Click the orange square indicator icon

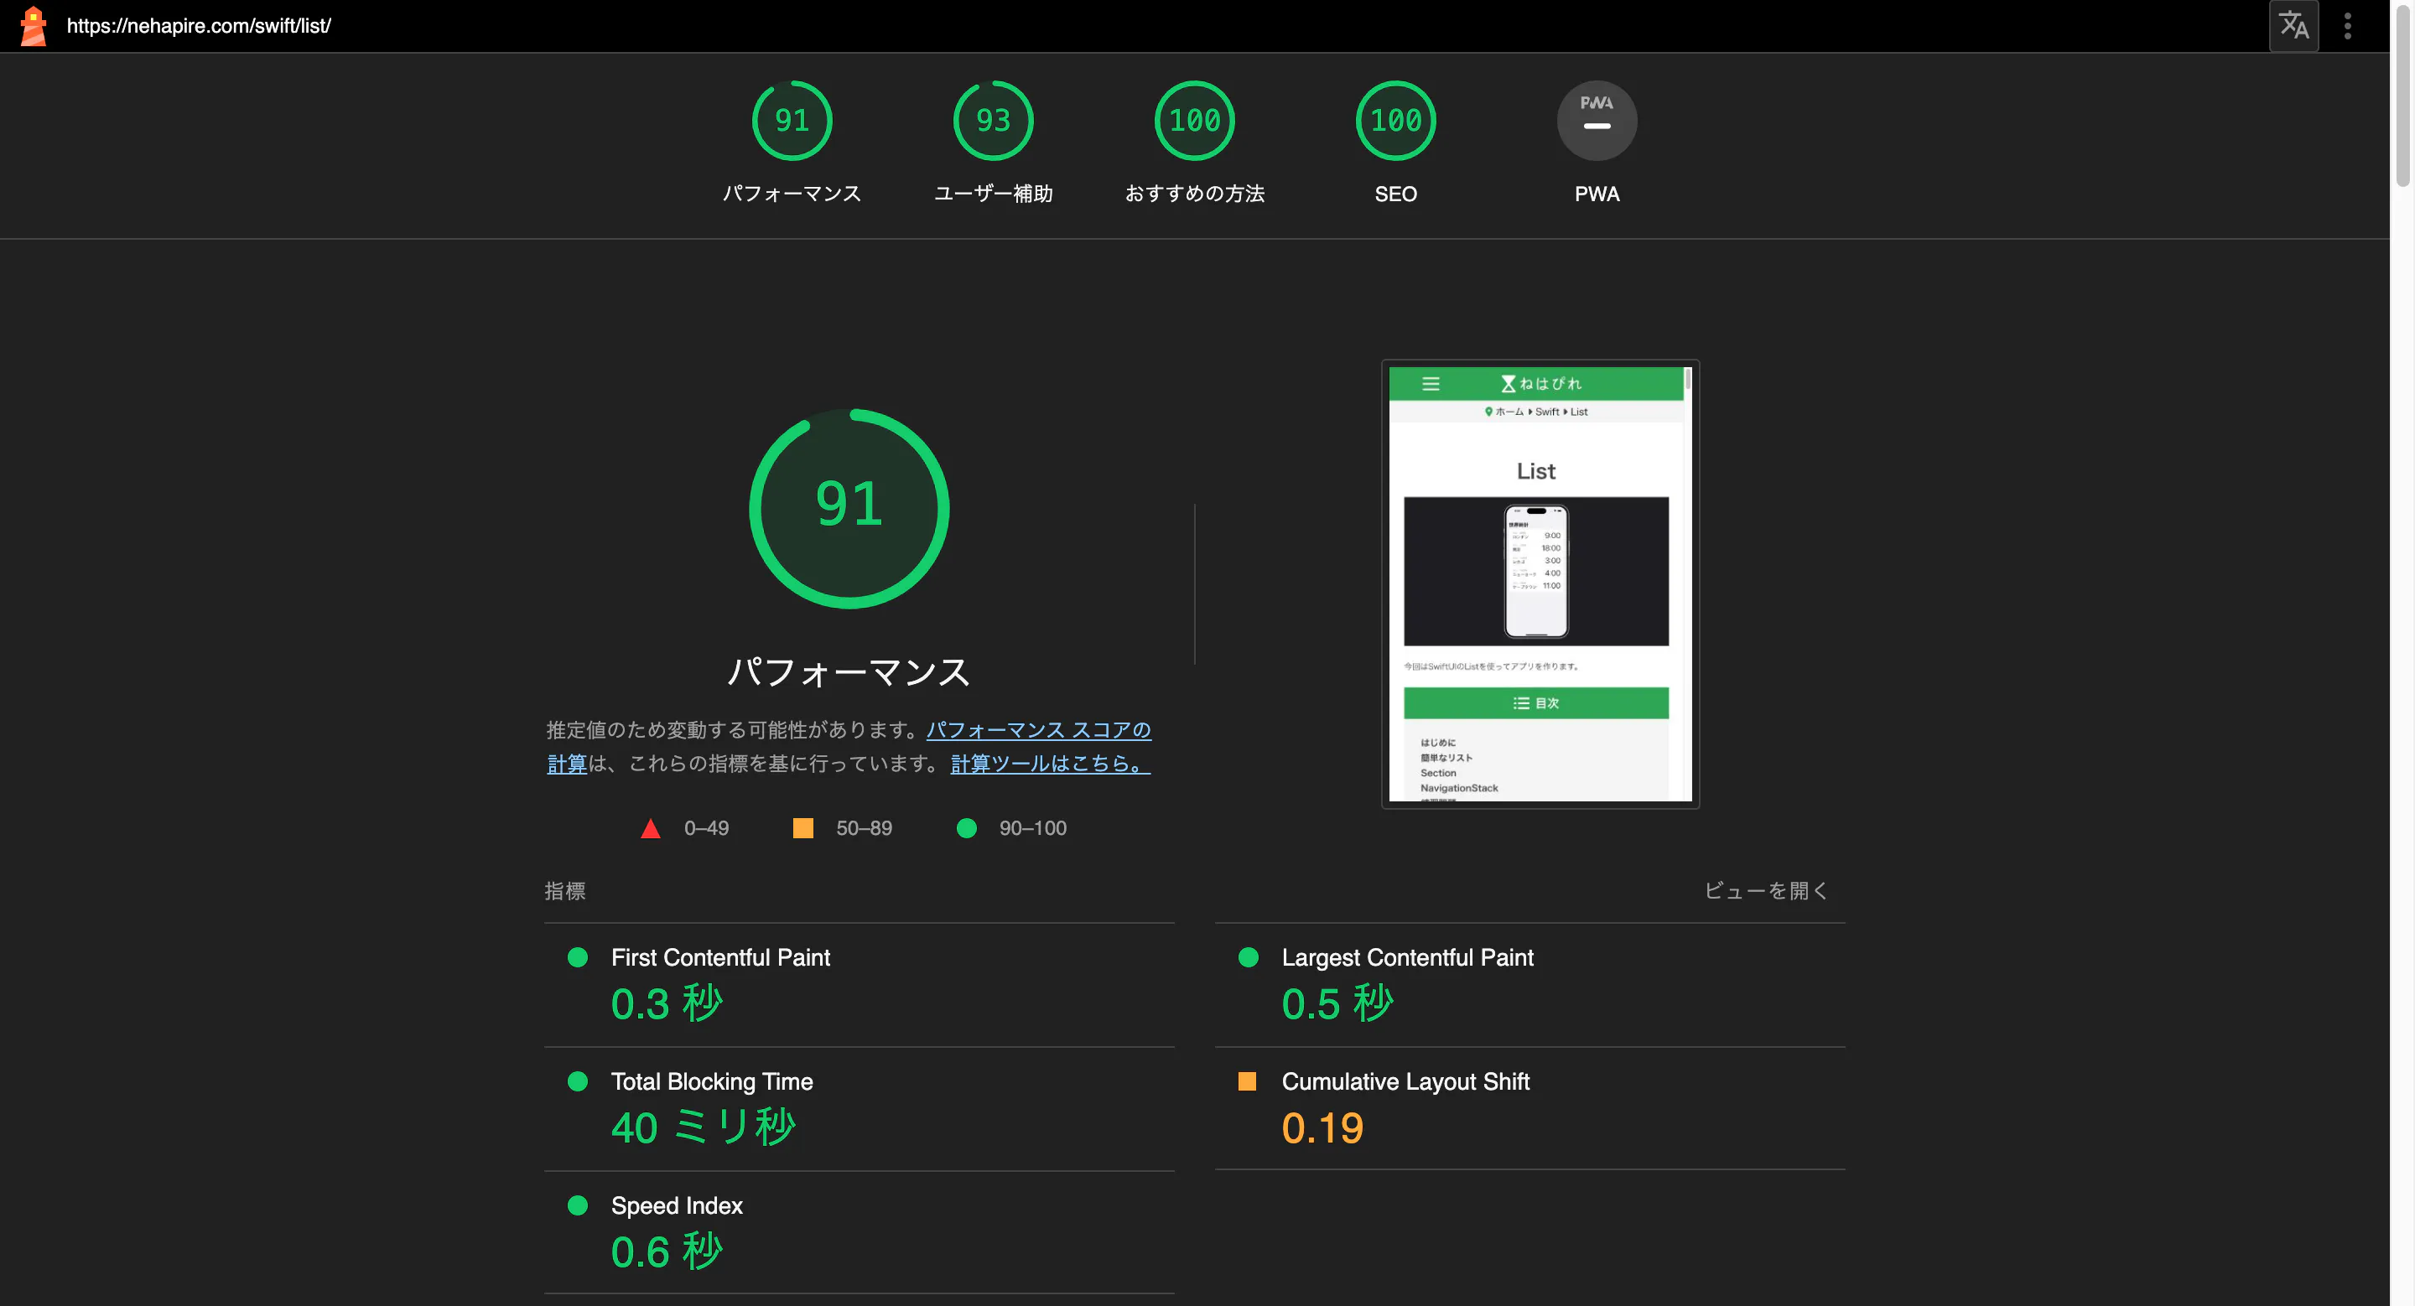pyautogui.click(x=802, y=827)
